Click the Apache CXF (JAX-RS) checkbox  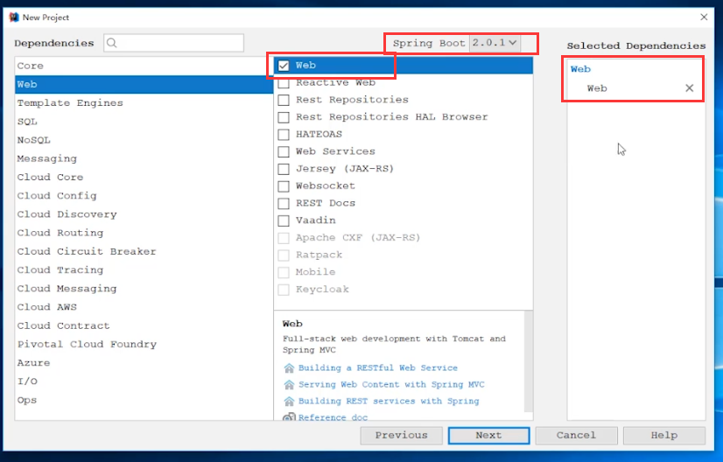tap(284, 238)
